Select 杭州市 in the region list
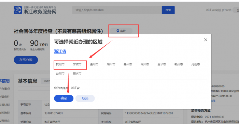The image size is (239, 124). click(x=60, y=64)
